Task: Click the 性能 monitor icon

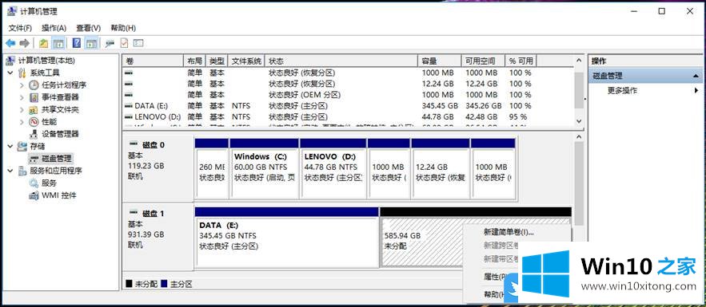Action: [34, 122]
